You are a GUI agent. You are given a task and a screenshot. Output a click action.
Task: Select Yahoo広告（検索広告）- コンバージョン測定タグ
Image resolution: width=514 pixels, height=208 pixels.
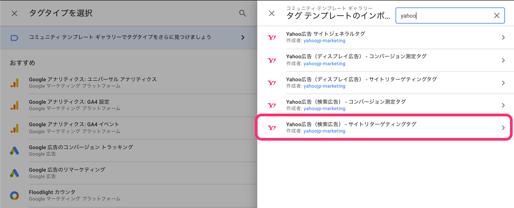tap(386, 105)
